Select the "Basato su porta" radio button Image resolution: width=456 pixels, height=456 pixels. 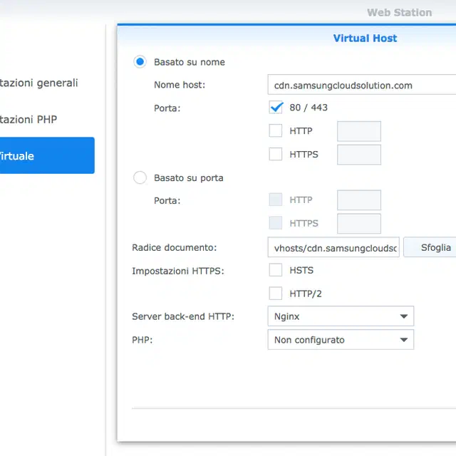[140, 177]
